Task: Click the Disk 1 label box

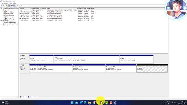Action: (24, 68)
